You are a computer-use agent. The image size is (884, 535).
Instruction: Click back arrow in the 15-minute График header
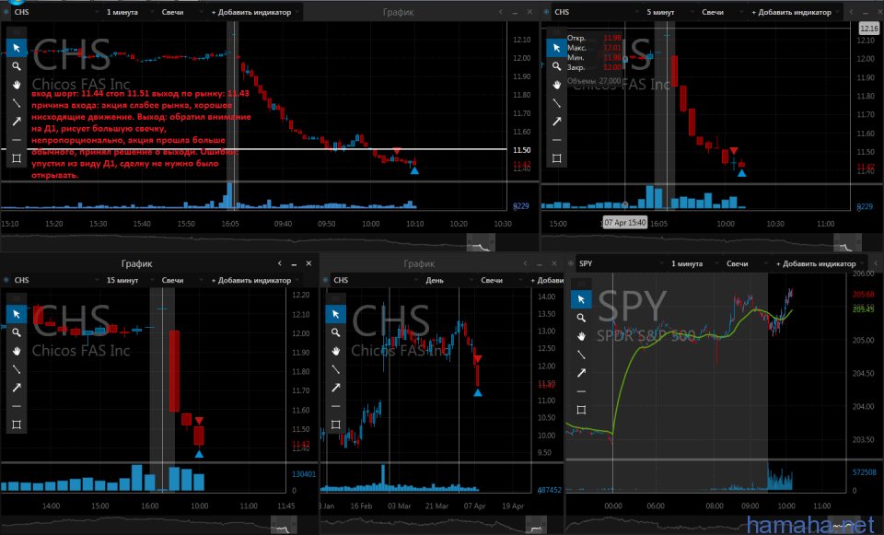pyautogui.click(x=280, y=263)
